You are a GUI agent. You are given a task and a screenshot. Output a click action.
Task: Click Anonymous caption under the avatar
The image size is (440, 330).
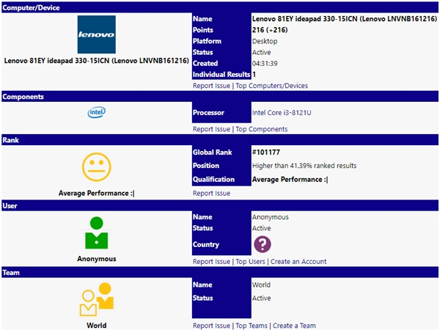tap(97, 259)
